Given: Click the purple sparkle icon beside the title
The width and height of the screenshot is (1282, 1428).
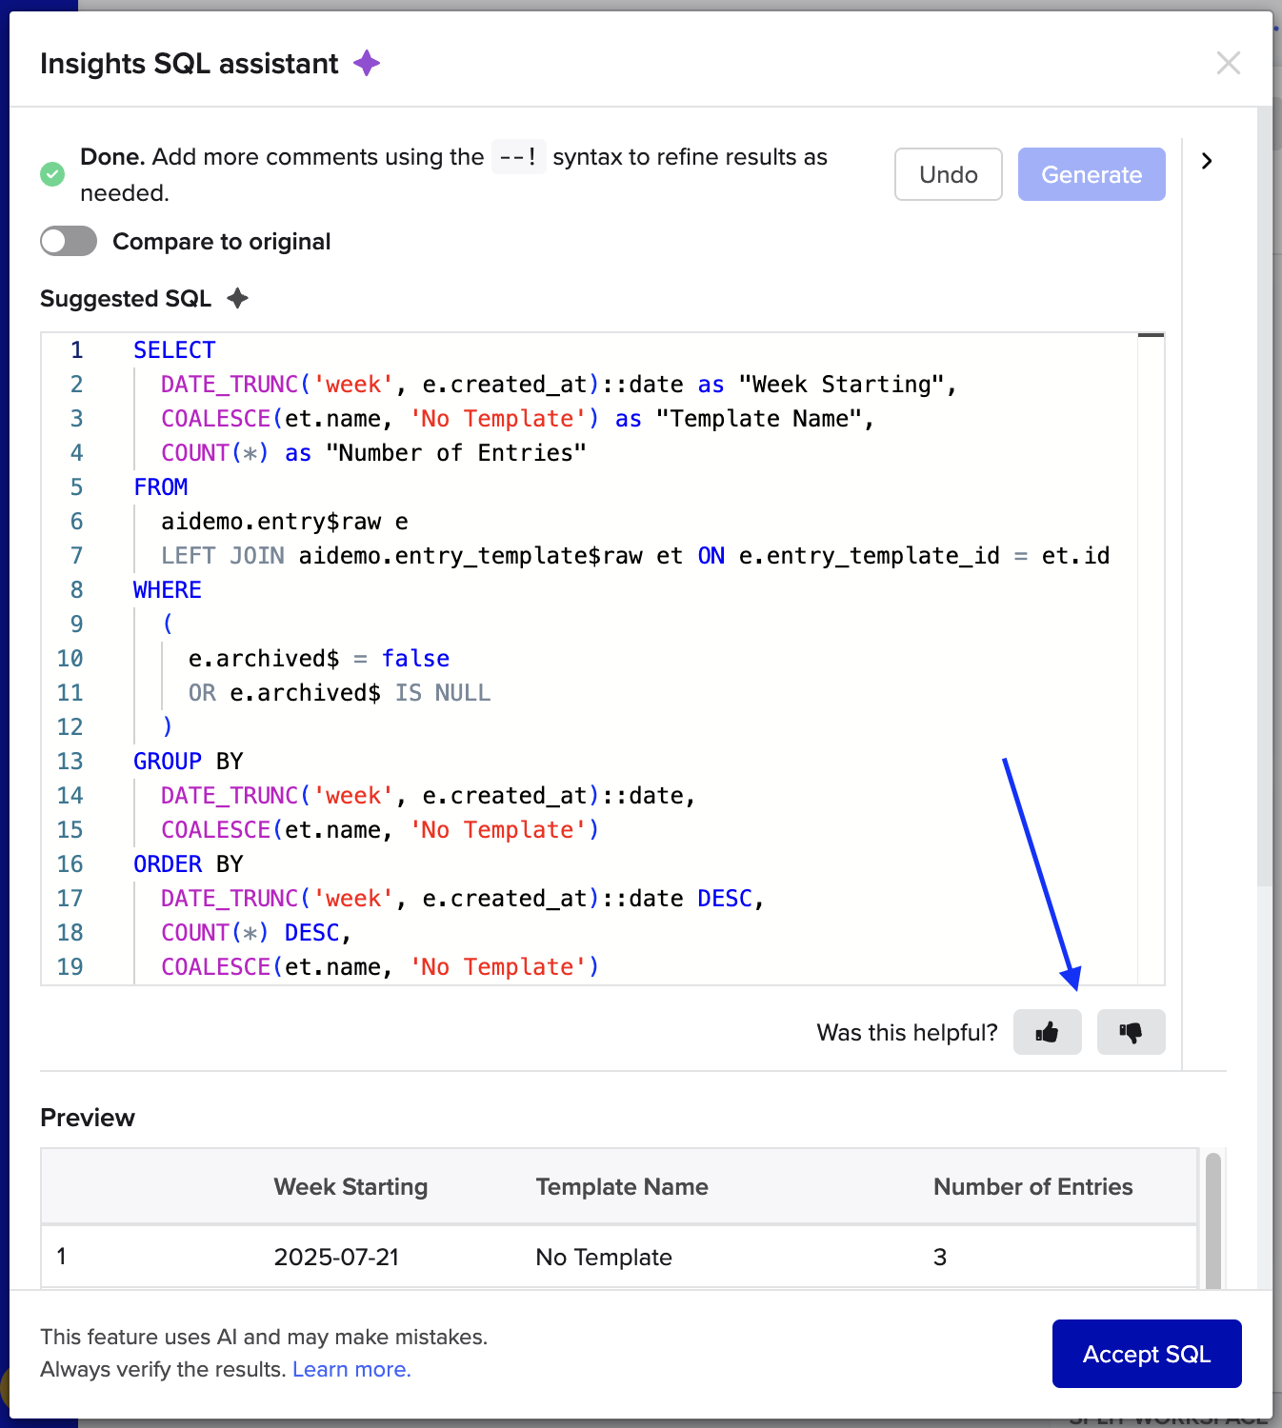Looking at the screenshot, I should click(x=367, y=64).
